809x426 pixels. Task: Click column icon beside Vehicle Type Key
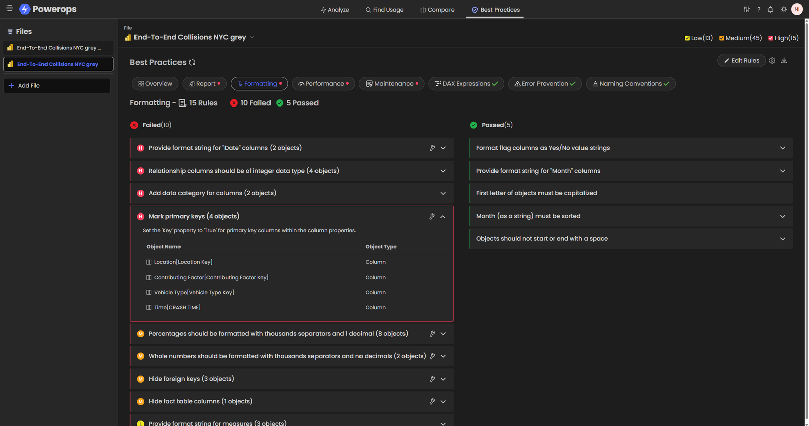click(x=149, y=292)
